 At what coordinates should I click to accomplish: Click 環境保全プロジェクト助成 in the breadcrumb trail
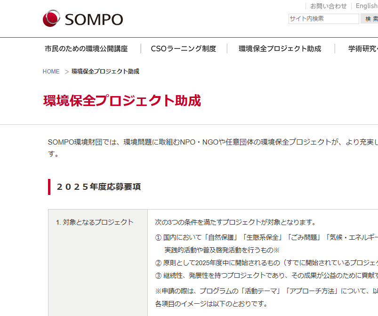105,72
